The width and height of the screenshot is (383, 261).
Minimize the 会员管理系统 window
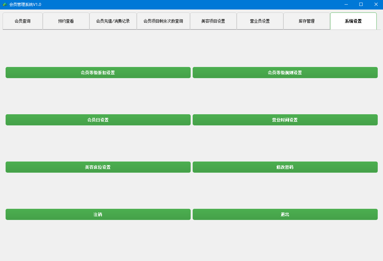click(346, 4)
